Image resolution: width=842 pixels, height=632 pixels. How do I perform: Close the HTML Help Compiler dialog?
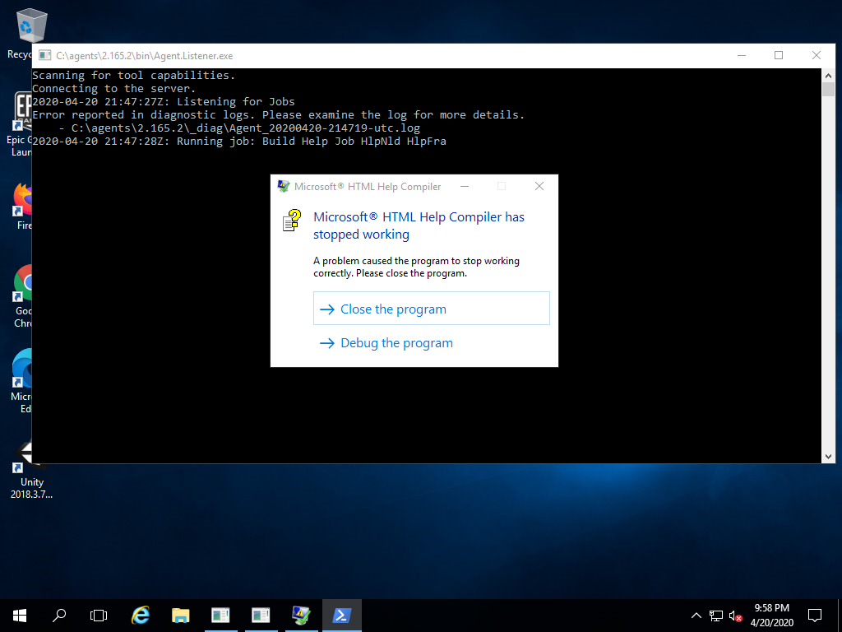click(539, 187)
